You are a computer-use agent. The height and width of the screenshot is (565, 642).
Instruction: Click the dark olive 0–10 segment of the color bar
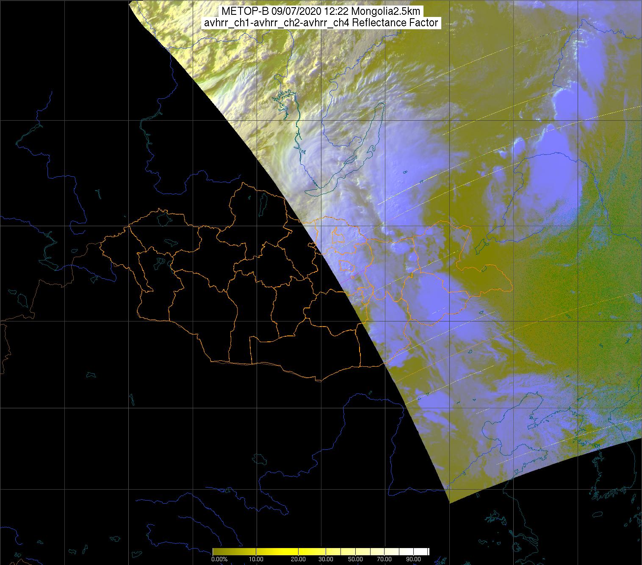pos(234,552)
